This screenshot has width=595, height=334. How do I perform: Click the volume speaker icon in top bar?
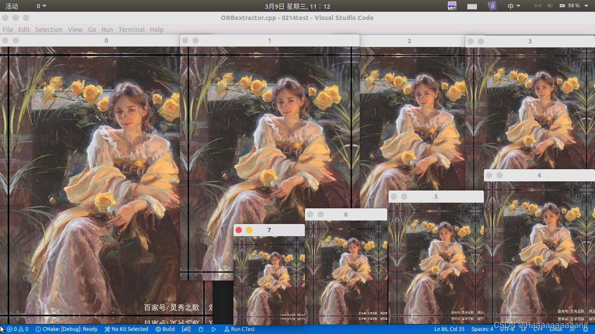click(x=550, y=6)
